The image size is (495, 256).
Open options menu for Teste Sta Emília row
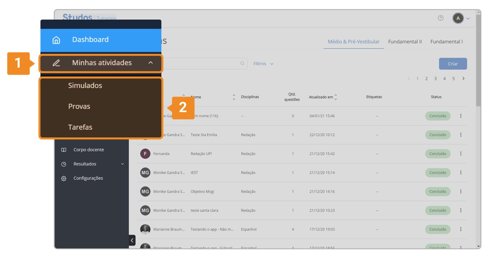tap(461, 135)
